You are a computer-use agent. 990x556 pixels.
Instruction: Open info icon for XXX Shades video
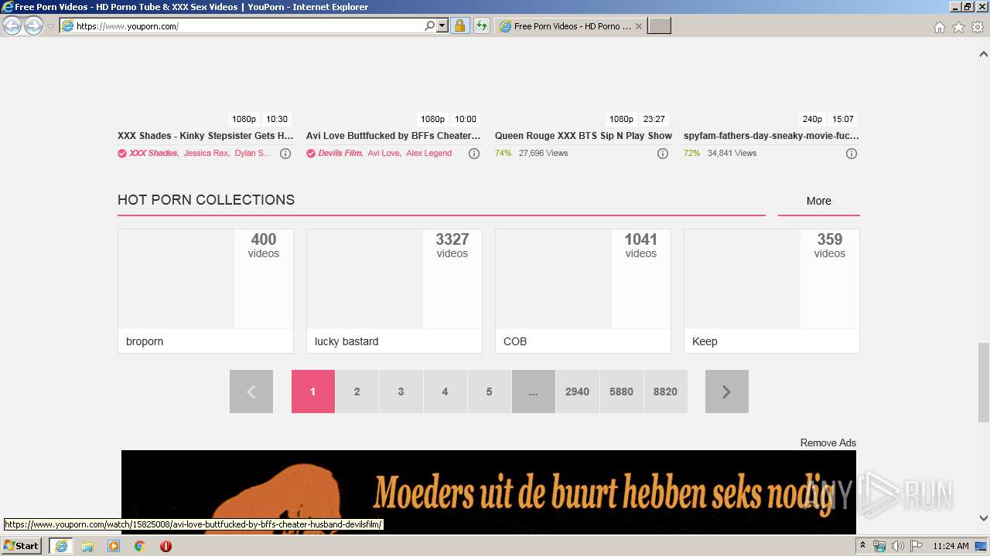pyautogui.click(x=285, y=154)
